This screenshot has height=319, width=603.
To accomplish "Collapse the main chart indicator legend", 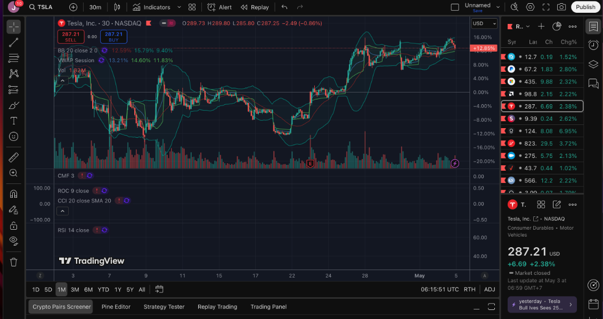I will tap(63, 80).
